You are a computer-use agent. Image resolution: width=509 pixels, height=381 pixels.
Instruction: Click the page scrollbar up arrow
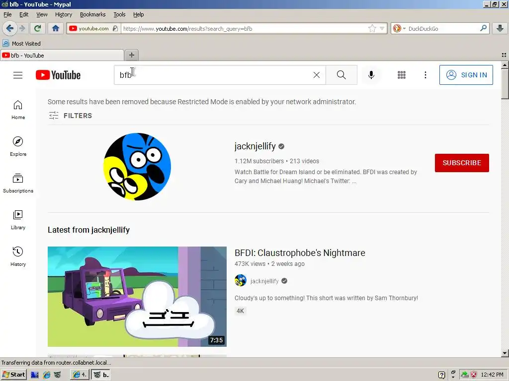505,65
